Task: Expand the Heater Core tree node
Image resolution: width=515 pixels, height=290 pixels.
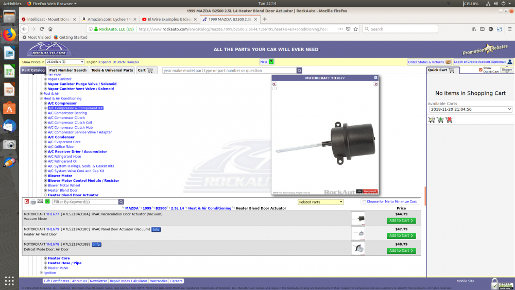Action: (x=46, y=258)
